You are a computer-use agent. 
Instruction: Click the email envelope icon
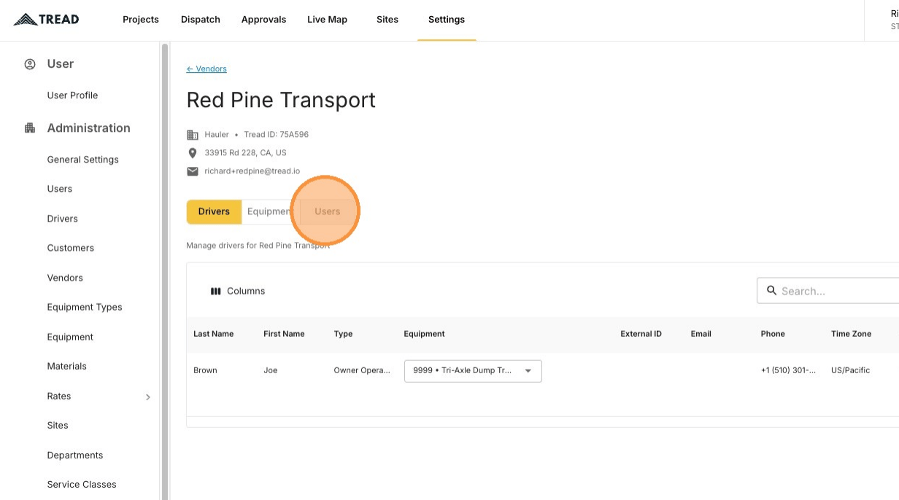[193, 172]
